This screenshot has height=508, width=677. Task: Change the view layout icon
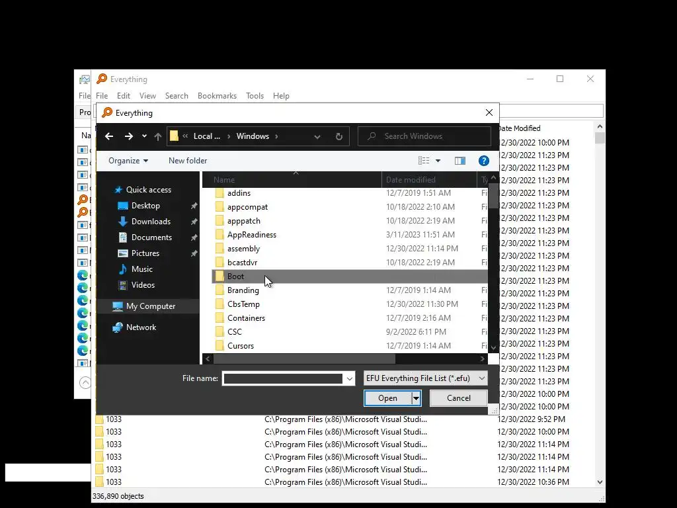click(424, 161)
